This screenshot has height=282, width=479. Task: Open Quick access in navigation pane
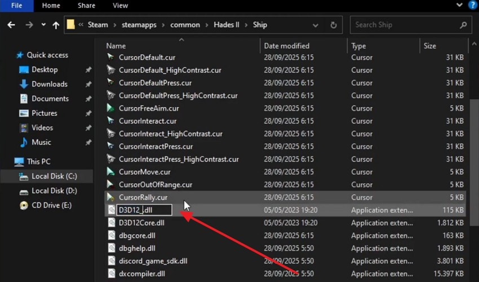[x=47, y=55]
